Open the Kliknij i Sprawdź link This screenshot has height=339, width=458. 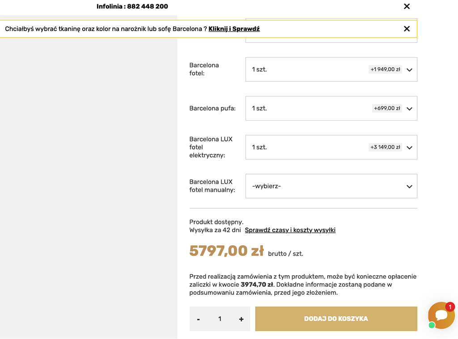coord(234,29)
